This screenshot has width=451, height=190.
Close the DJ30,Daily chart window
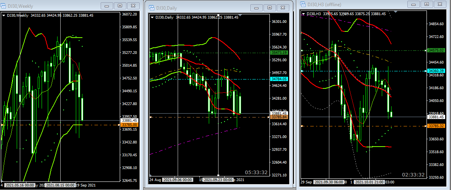point(283,8)
